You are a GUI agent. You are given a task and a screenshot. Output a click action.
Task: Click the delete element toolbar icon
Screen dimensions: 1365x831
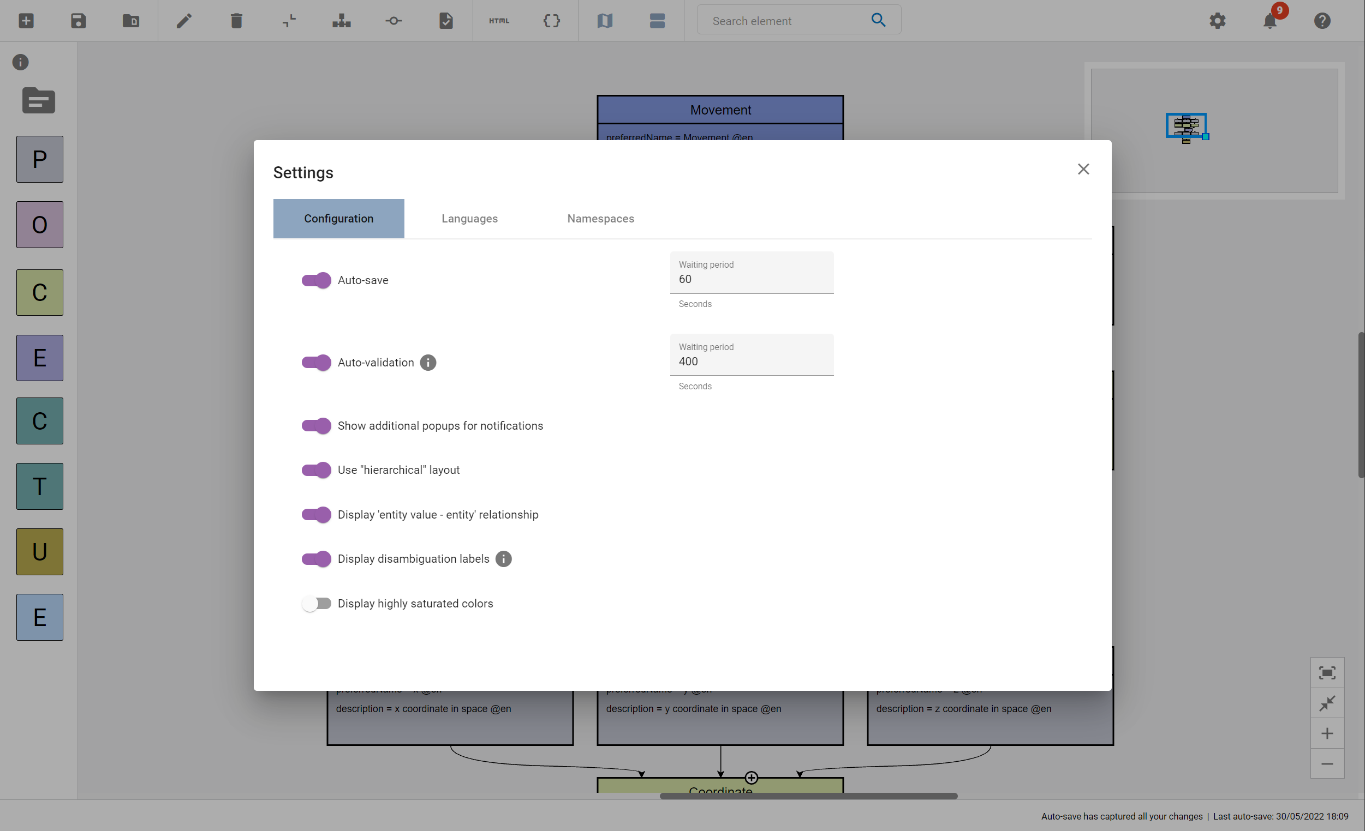pos(236,20)
